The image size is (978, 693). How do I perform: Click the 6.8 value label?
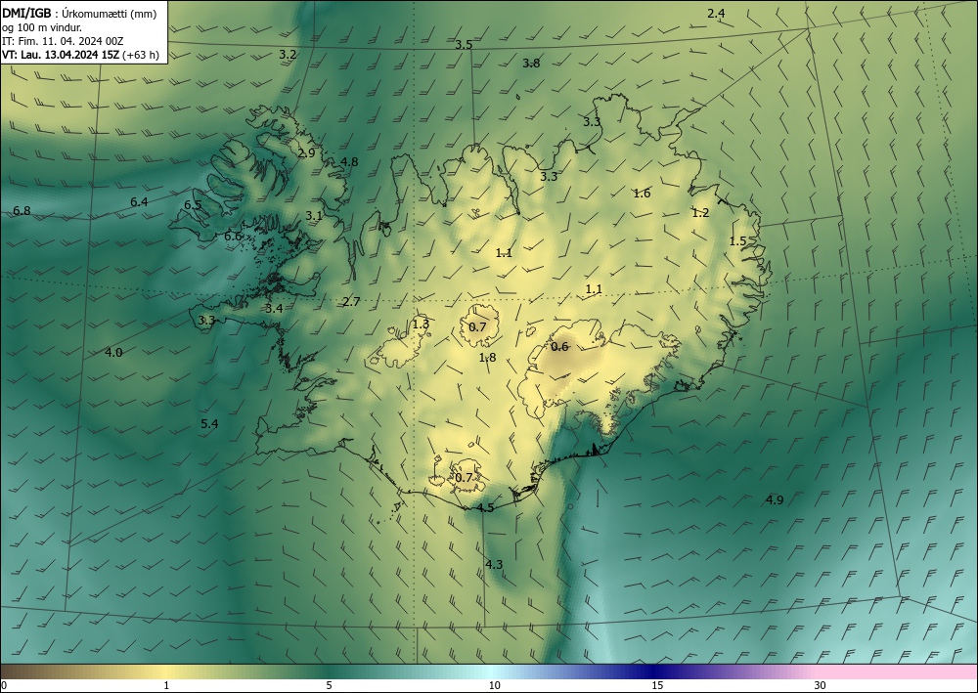[x=22, y=211]
